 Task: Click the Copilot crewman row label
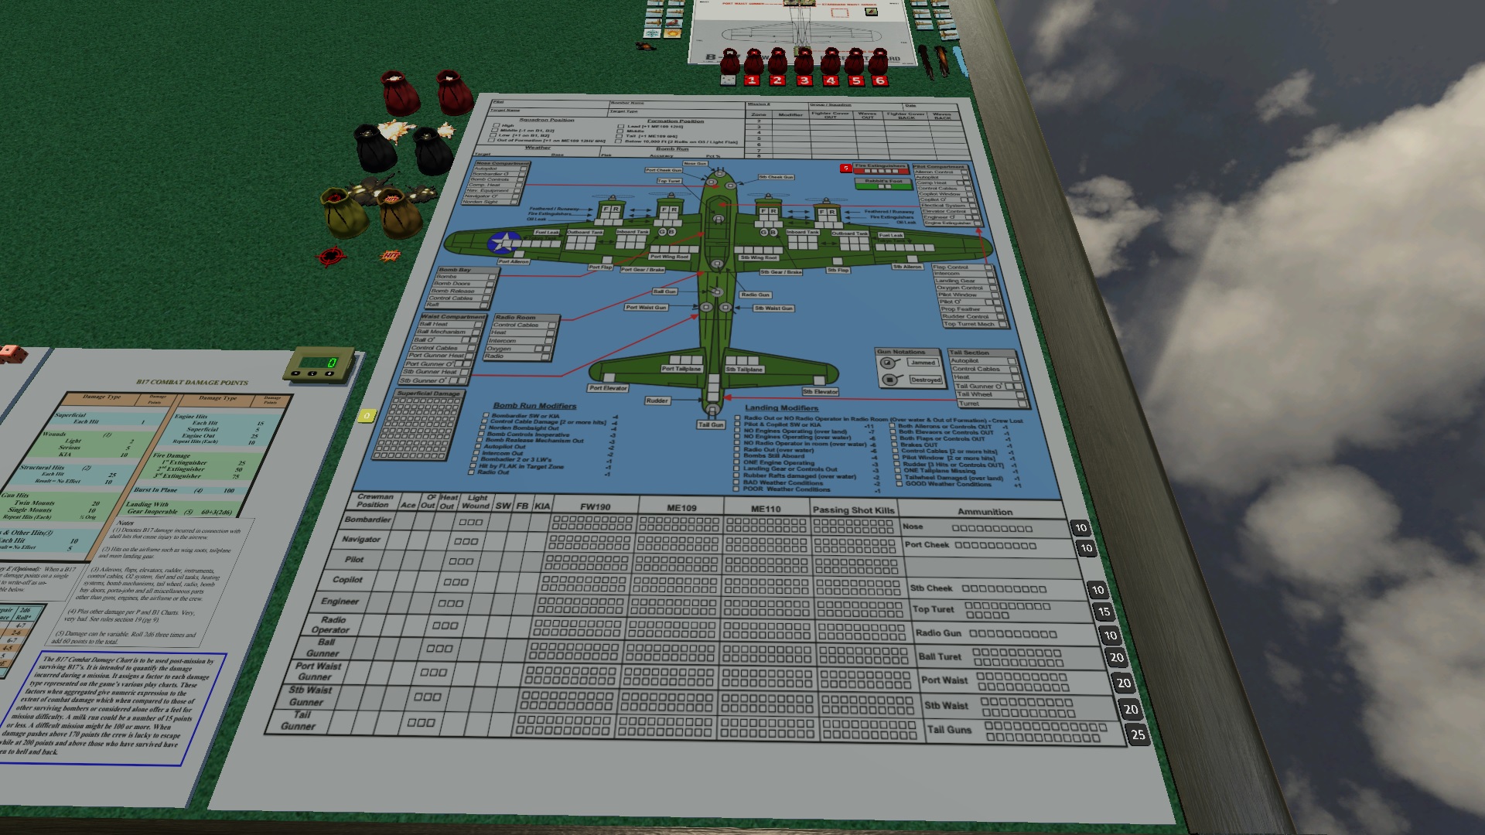pyautogui.click(x=347, y=580)
